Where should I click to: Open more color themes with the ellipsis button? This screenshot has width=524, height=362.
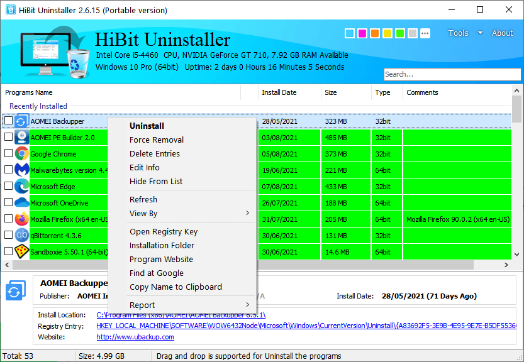click(x=425, y=33)
